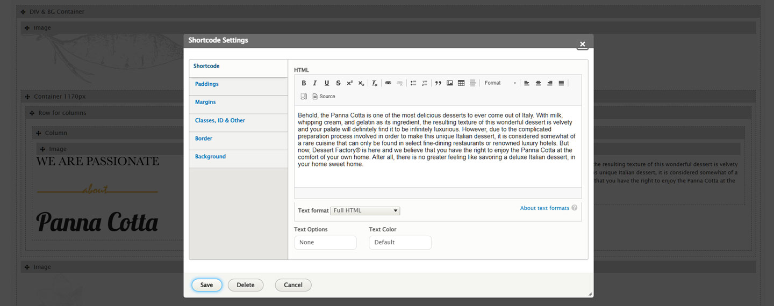The width and height of the screenshot is (774, 306).
Task: Apply italic formatting to text
Action: point(315,83)
